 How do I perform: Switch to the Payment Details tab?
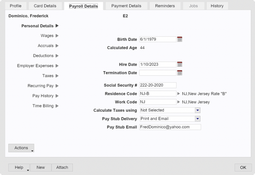tap(126, 6)
